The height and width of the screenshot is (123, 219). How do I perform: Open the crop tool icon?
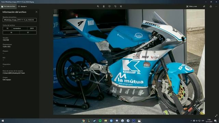point(121,6)
